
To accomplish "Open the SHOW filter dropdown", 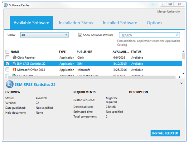I will coord(44,35).
